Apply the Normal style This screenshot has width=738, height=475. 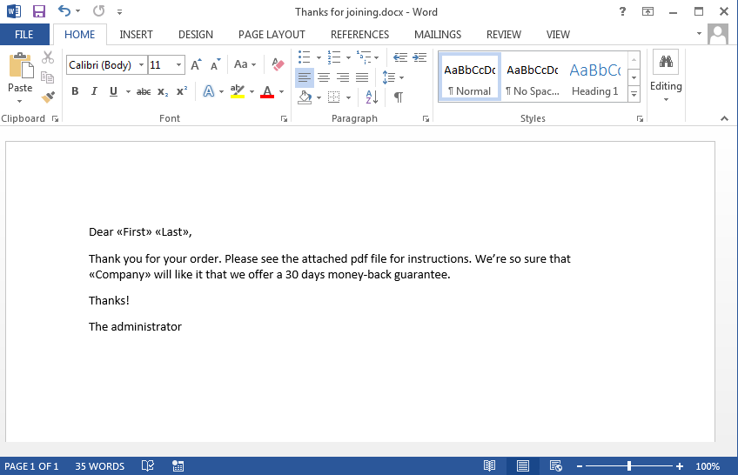click(x=469, y=77)
